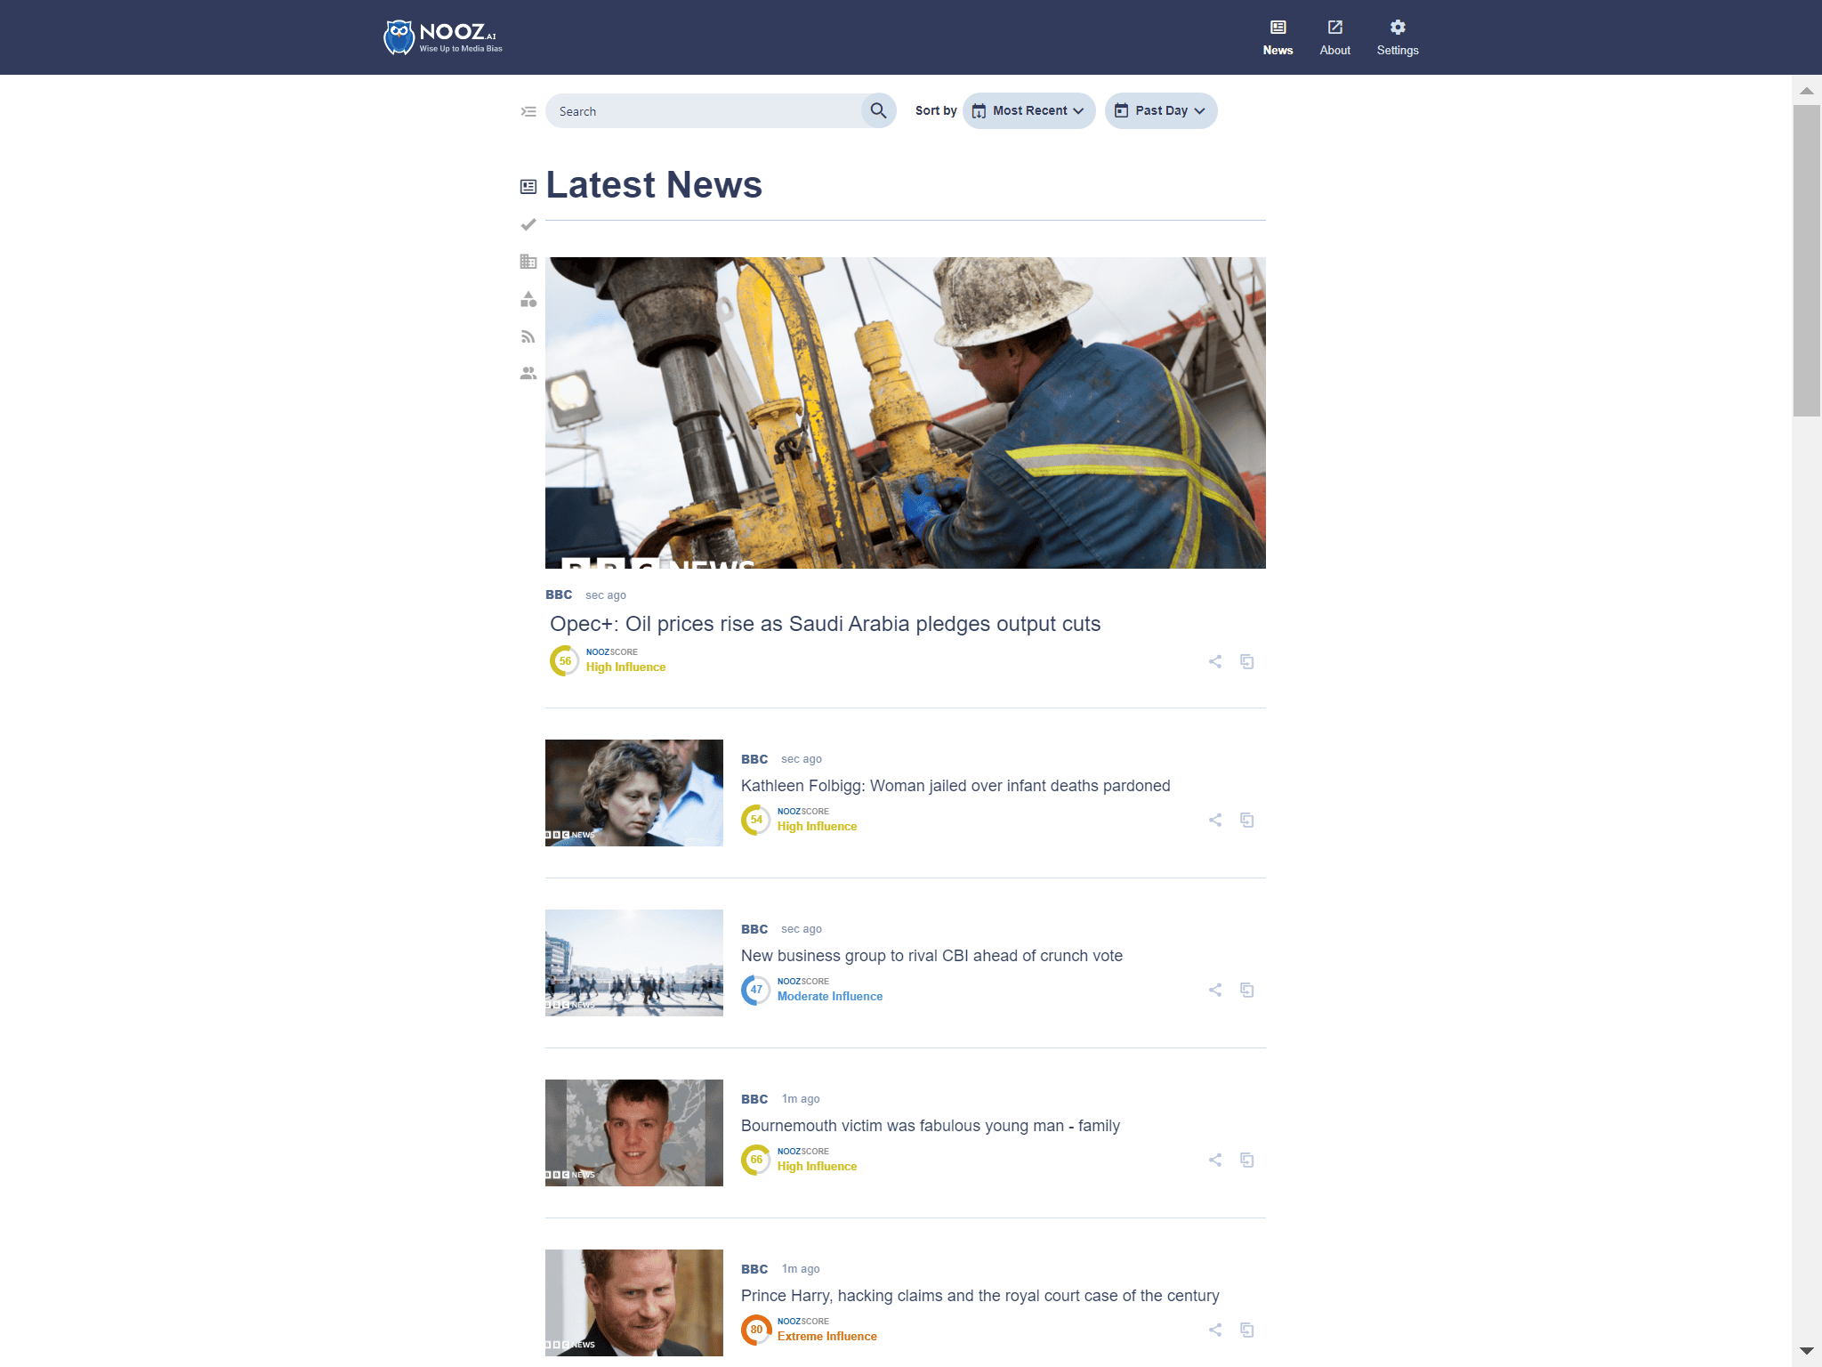Open the Opec+ oil prices headline
1822x1367 pixels.
point(825,624)
